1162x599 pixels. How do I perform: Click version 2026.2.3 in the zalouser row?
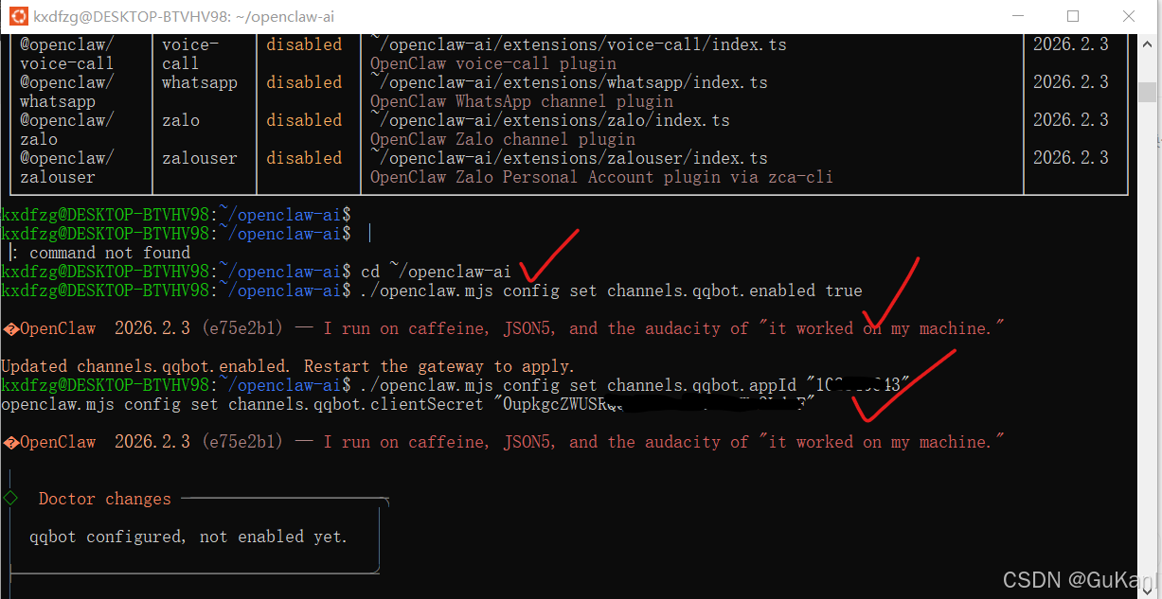[x=1071, y=158]
